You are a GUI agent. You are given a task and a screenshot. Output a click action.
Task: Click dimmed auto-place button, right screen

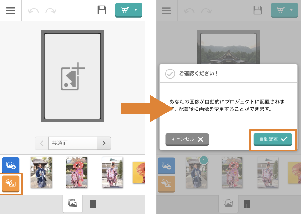(166, 184)
